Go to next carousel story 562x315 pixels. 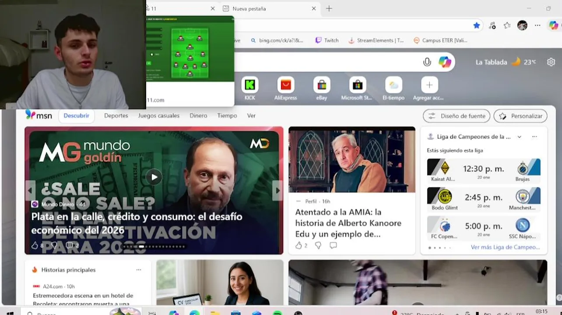277,190
